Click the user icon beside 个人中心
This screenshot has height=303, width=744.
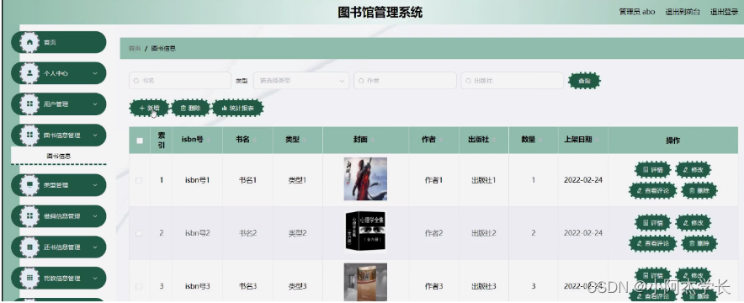30,73
